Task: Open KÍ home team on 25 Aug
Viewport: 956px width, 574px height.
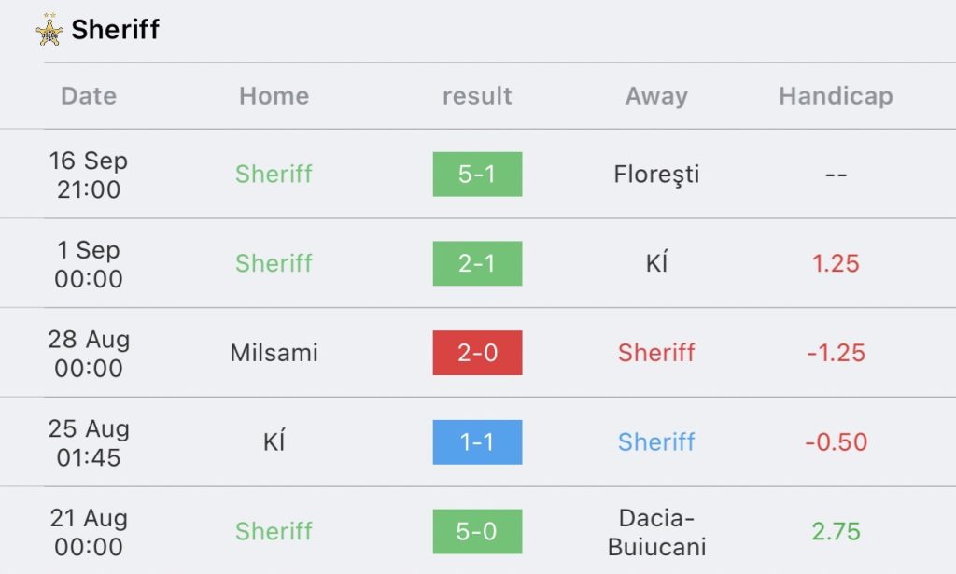Action: [274, 441]
